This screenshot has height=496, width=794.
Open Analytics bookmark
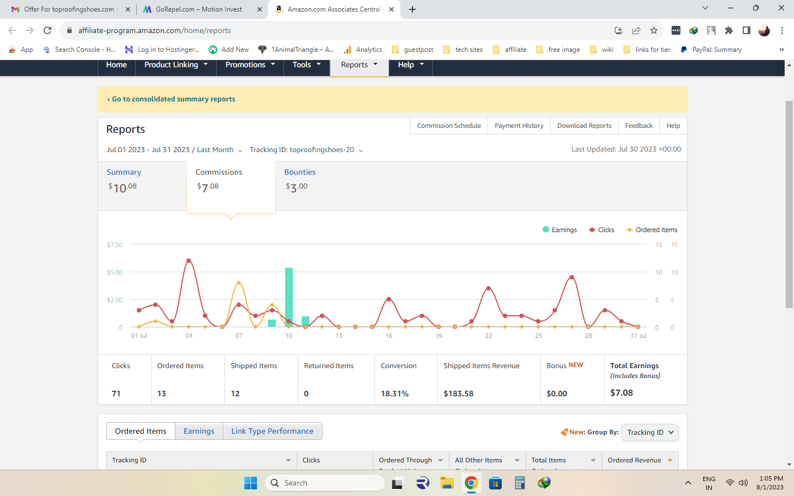(363, 50)
